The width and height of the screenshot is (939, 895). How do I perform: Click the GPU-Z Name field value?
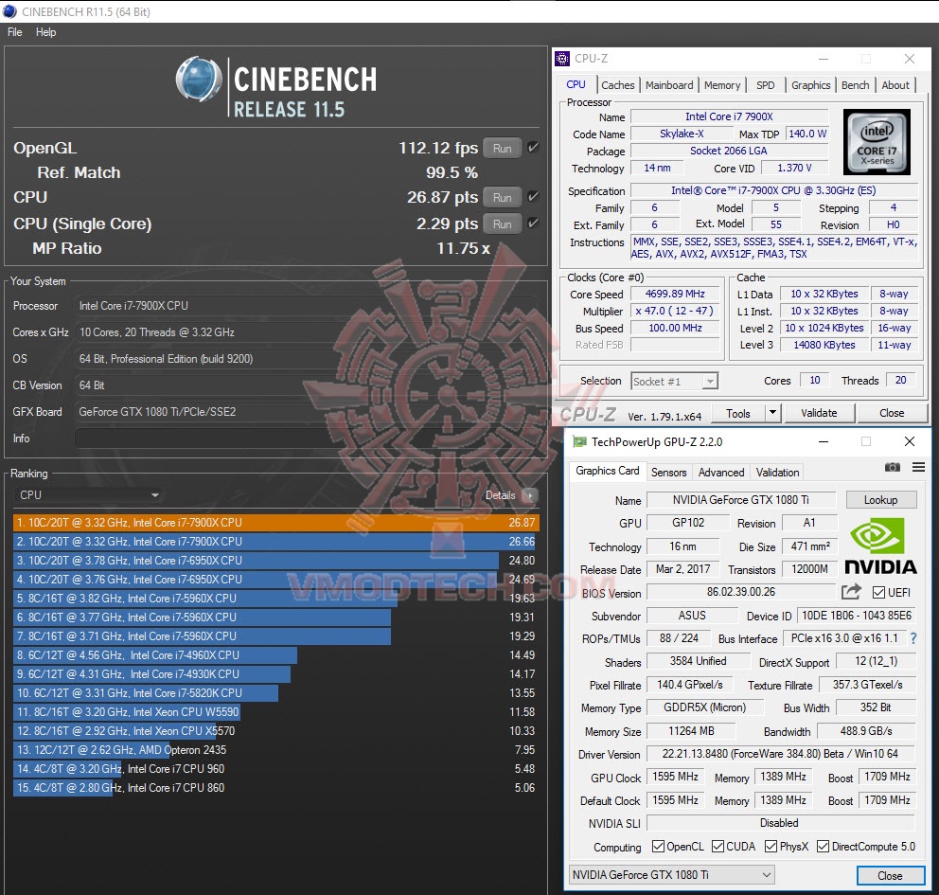click(x=741, y=500)
